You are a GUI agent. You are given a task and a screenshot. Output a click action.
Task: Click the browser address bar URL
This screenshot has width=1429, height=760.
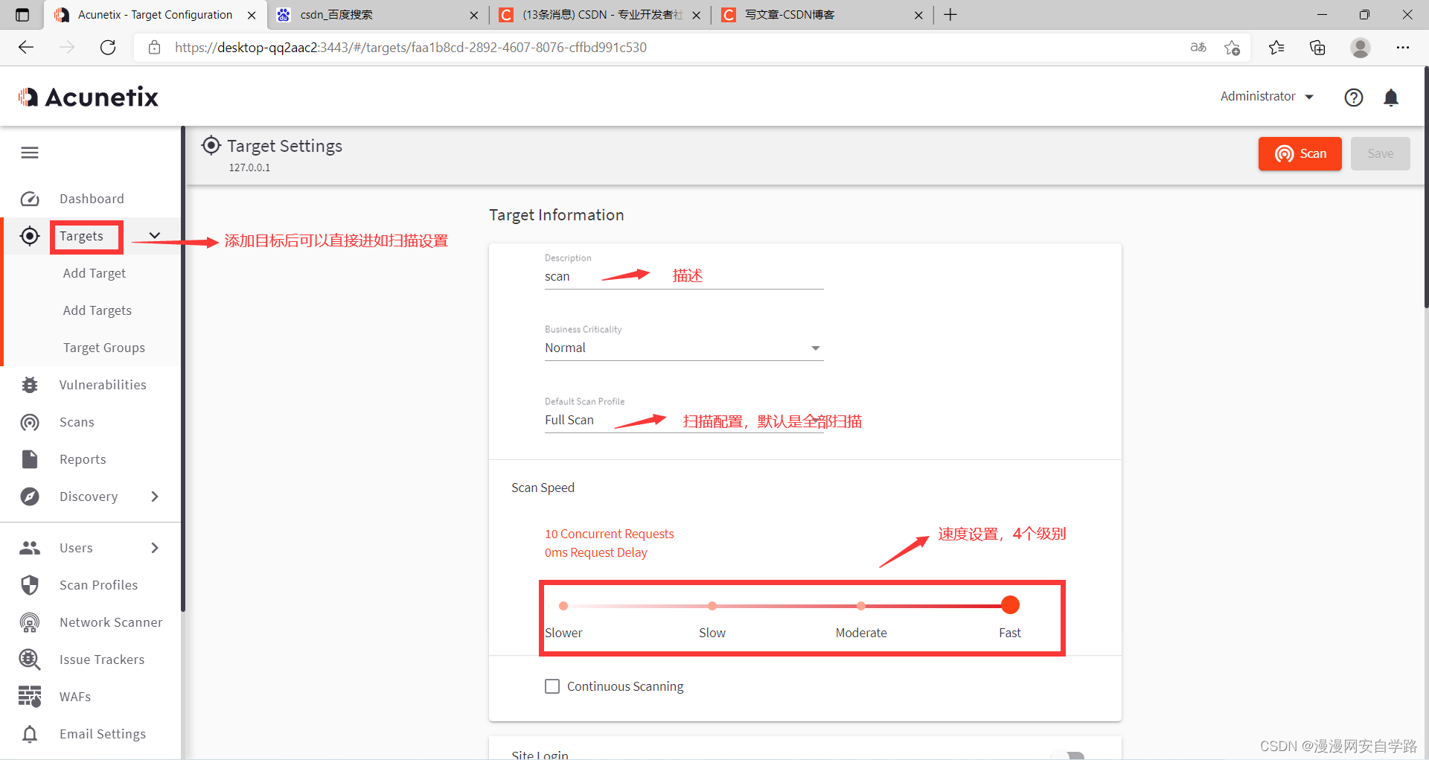pos(411,48)
